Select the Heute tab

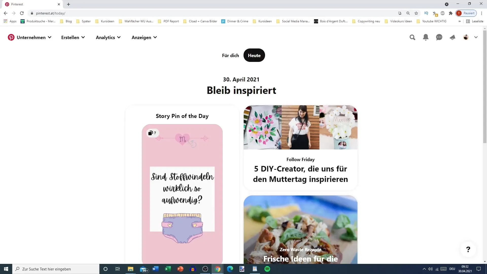[x=254, y=55]
